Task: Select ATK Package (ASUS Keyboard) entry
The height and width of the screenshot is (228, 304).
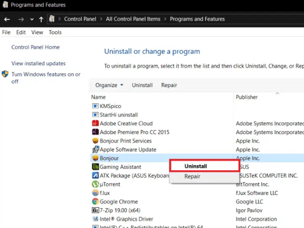Action: [134, 175]
